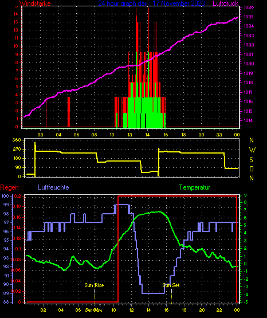Click the red Windstärke chart label
The height and width of the screenshot is (318, 267).
[35, 3]
